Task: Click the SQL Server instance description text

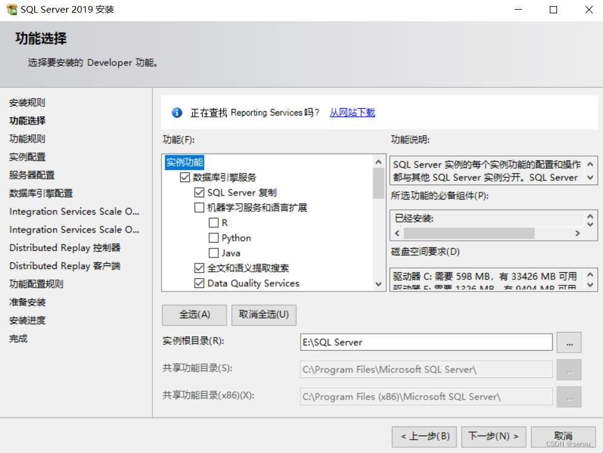Action: (x=487, y=171)
